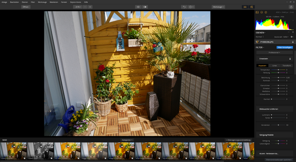Image resolution: width=296 pixels, height=162 pixels.
Task: Click the Belichtung value 0,00
Action: [x=288, y=77]
